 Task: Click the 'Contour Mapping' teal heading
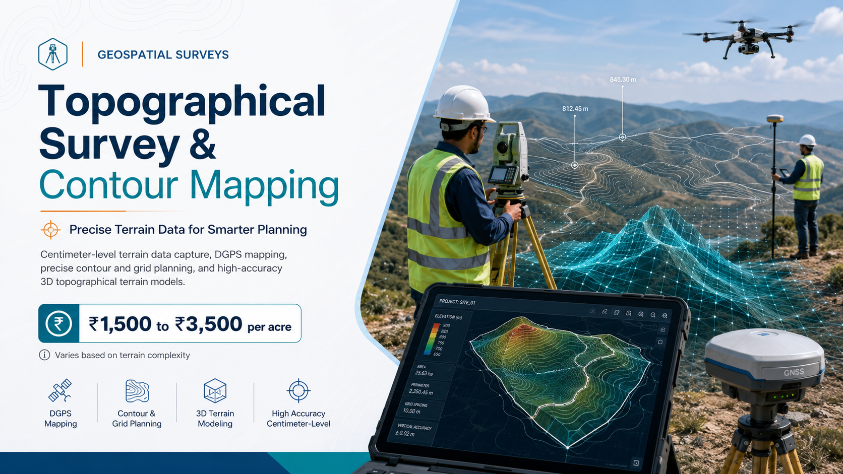pos(189,186)
